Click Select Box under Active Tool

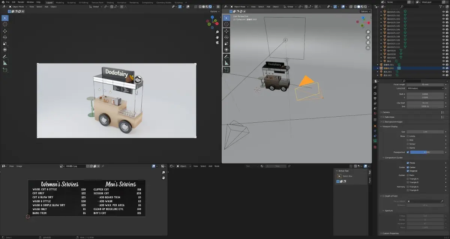347,176
